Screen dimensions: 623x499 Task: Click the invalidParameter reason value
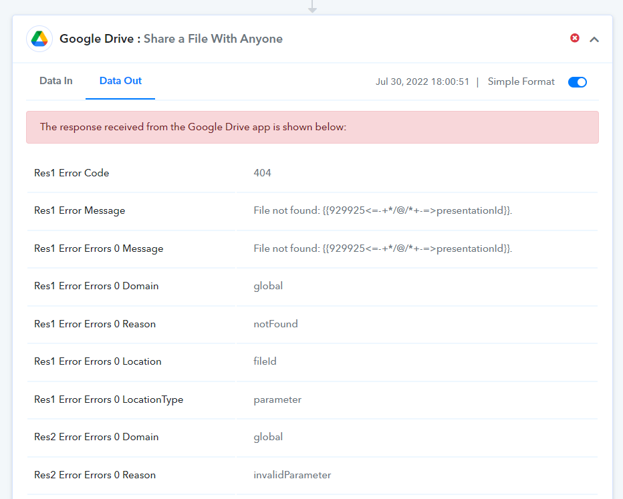(x=292, y=475)
